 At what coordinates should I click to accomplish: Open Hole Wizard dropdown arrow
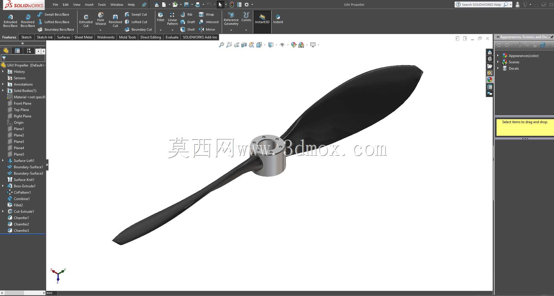coord(101,30)
